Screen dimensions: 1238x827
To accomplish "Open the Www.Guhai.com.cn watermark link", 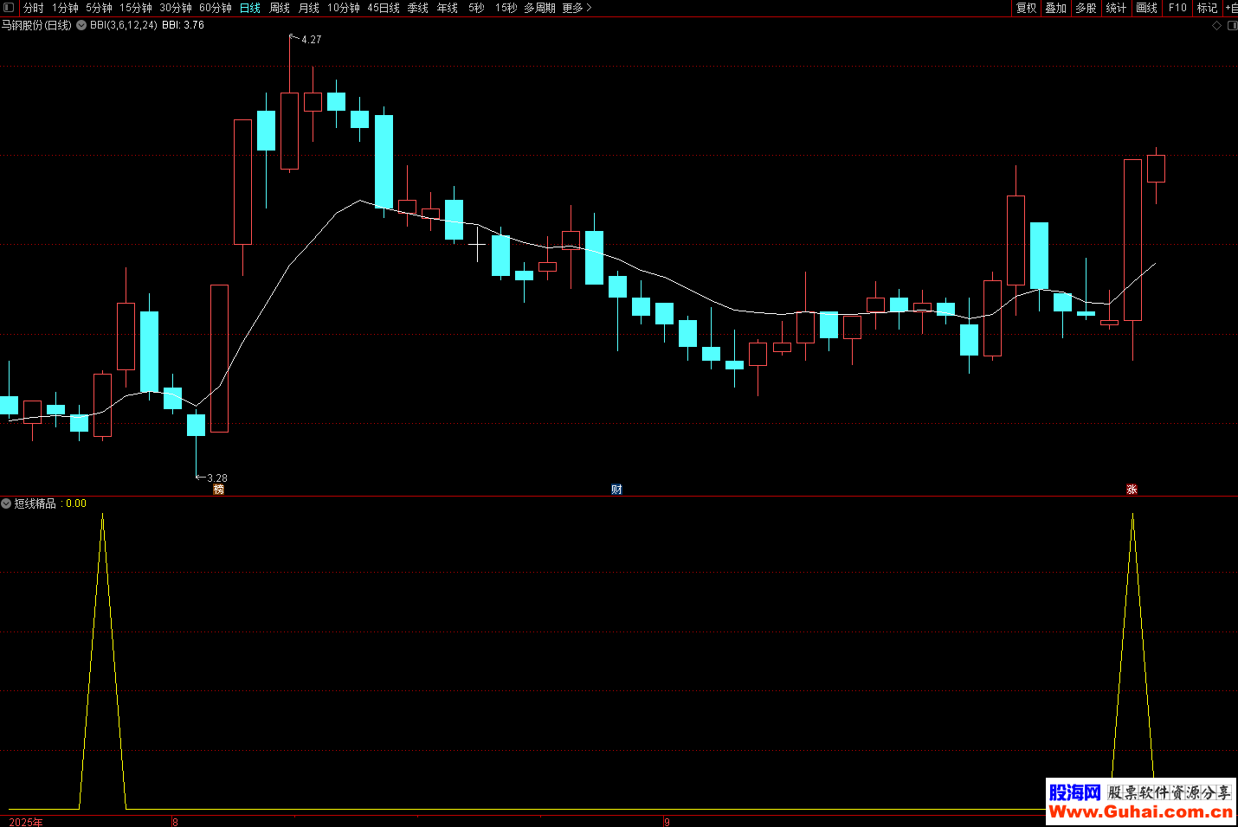I will [1140, 811].
